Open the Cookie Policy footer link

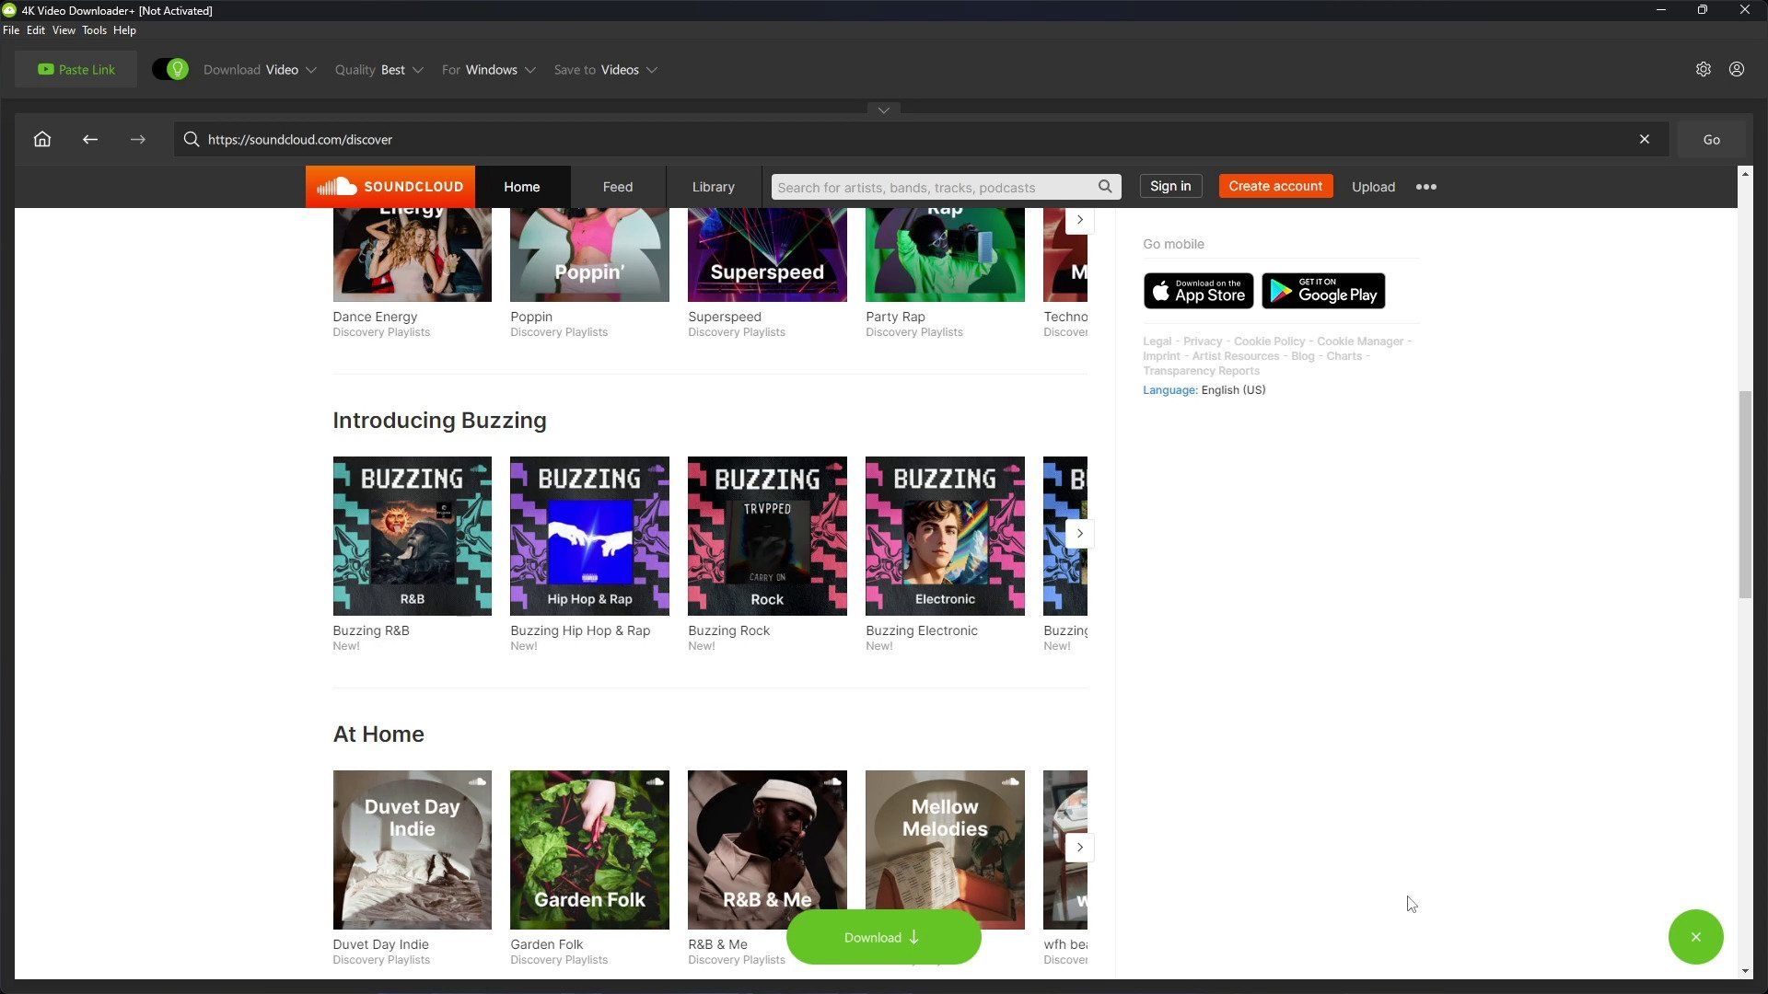[1269, 341]
